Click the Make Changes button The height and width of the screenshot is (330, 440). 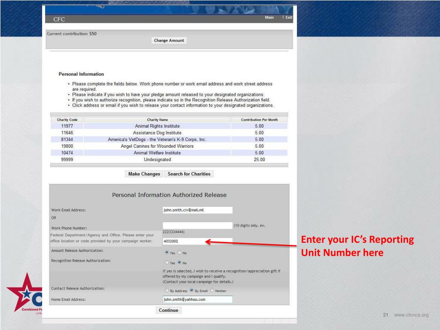pos(144,174)
